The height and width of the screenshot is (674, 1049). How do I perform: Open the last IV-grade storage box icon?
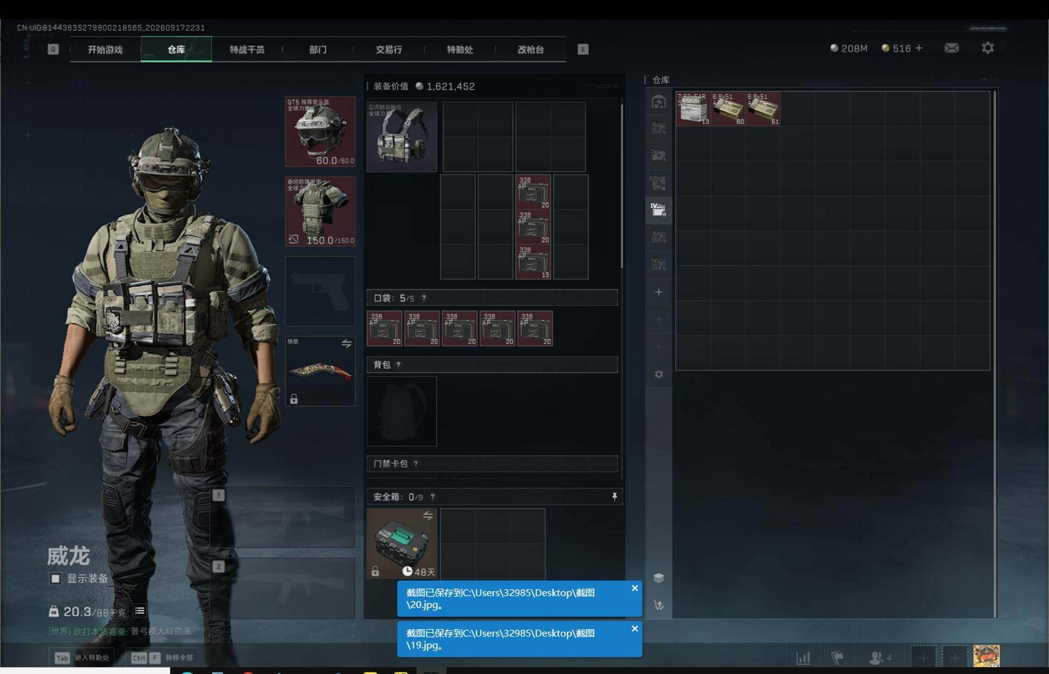[659, 265]
